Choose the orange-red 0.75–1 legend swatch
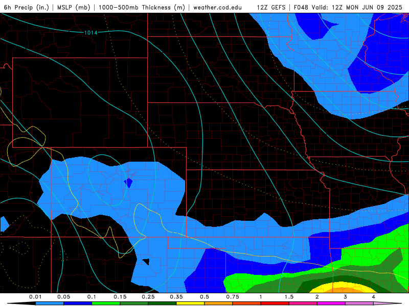Screen dimensions: 409x306 tap(247, 303)
